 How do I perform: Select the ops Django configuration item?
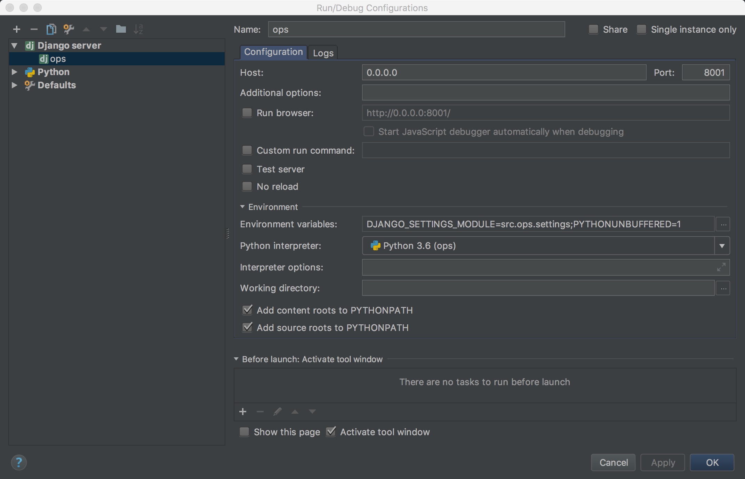point(57,59)
